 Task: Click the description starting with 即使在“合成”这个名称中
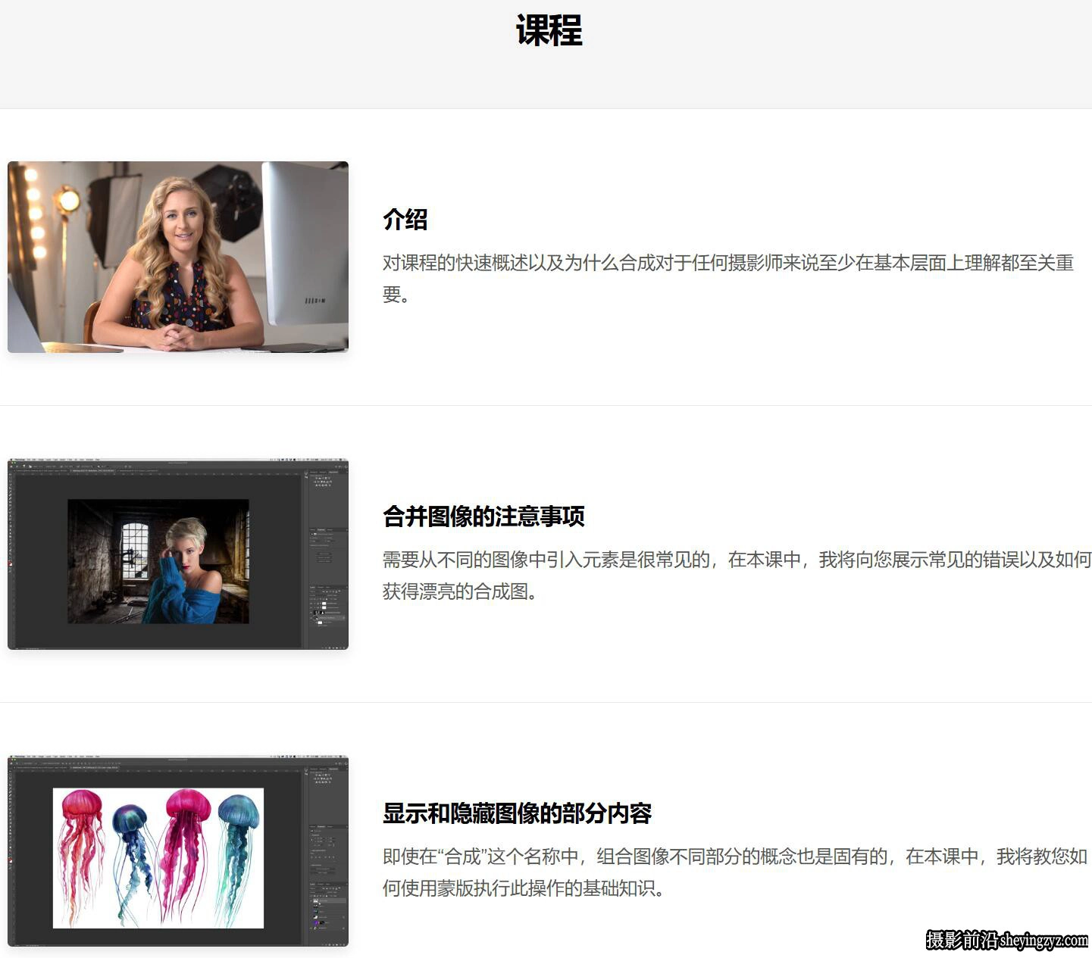[735, 872]
